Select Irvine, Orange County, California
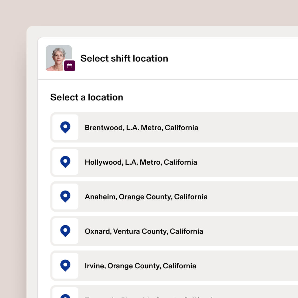The height and width of the screenshot is (298, 298). (x=140, y=266)
